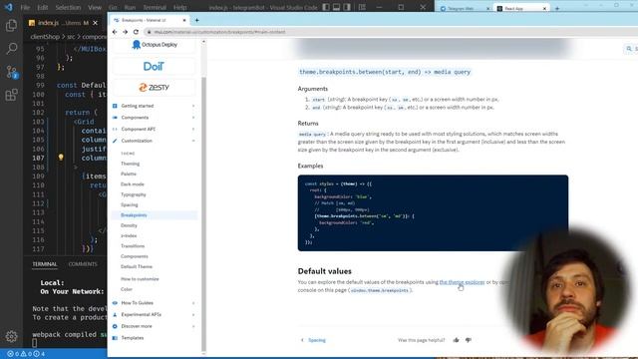Open the Customize Layout icon
The height and width of the screenshot is (359, 638).
pos(362,7)
